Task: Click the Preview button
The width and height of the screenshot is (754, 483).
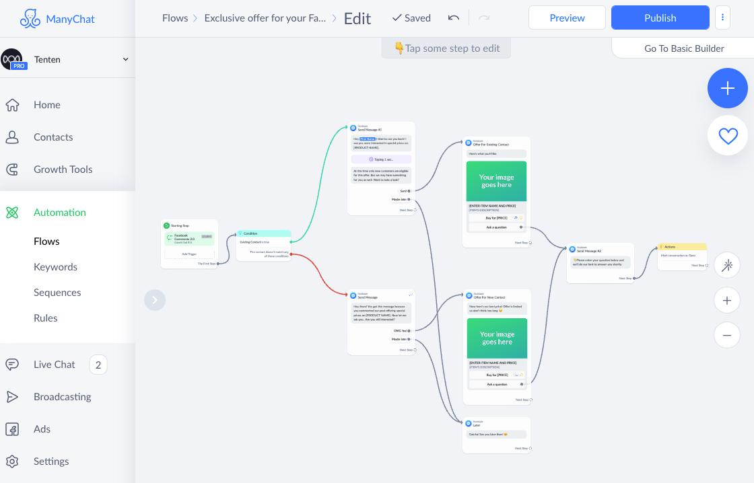Action: [567, 17]
